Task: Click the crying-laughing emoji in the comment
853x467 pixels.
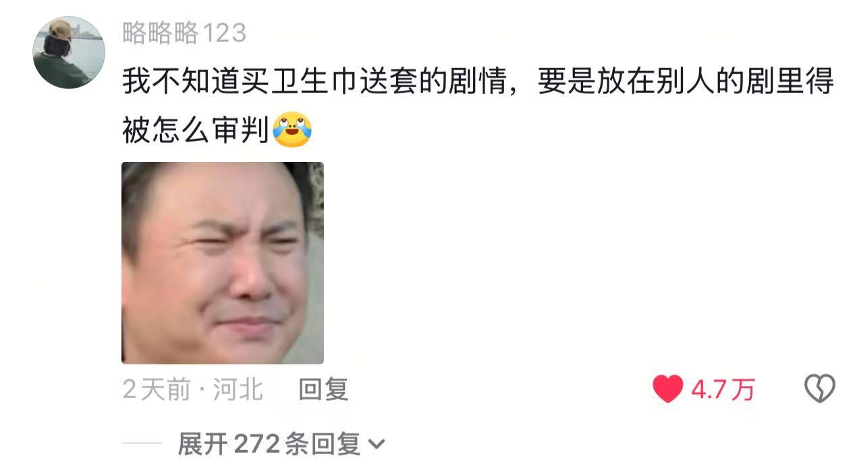Action: click(x=292, y=130)
